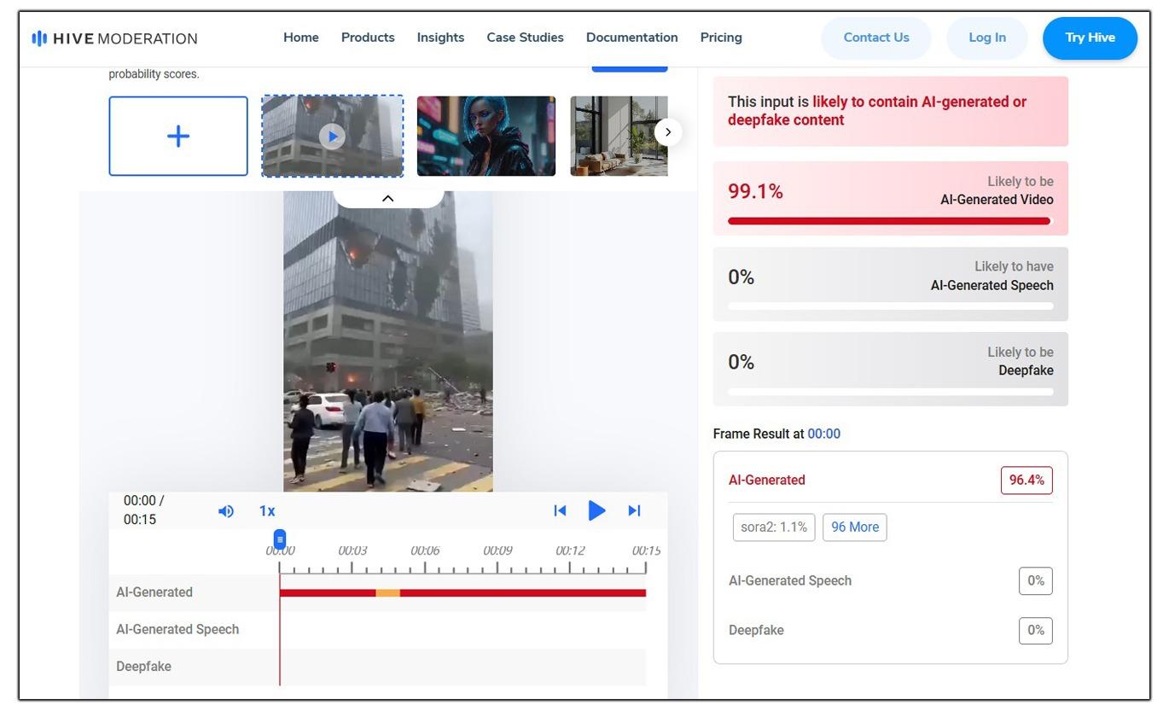Click the Hive Moderation logo
The height and width of the screenshot is (711, 1169).
tap(114, 38)
